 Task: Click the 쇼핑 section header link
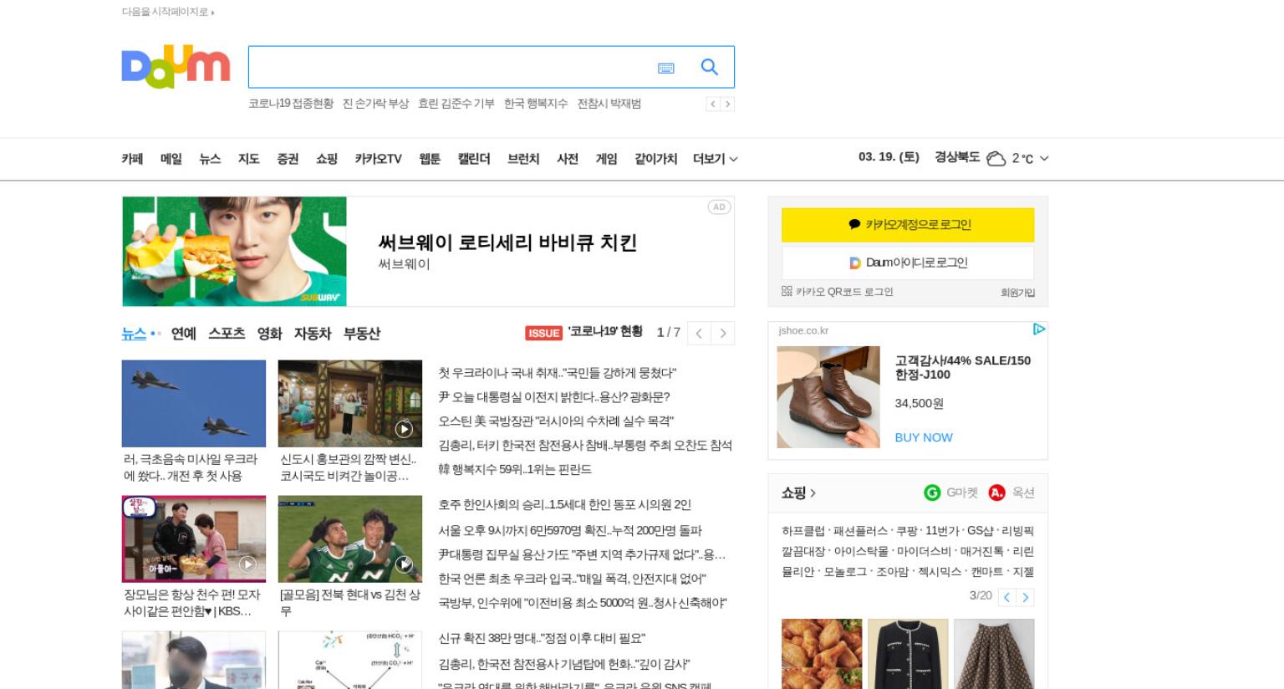[798, 493]
